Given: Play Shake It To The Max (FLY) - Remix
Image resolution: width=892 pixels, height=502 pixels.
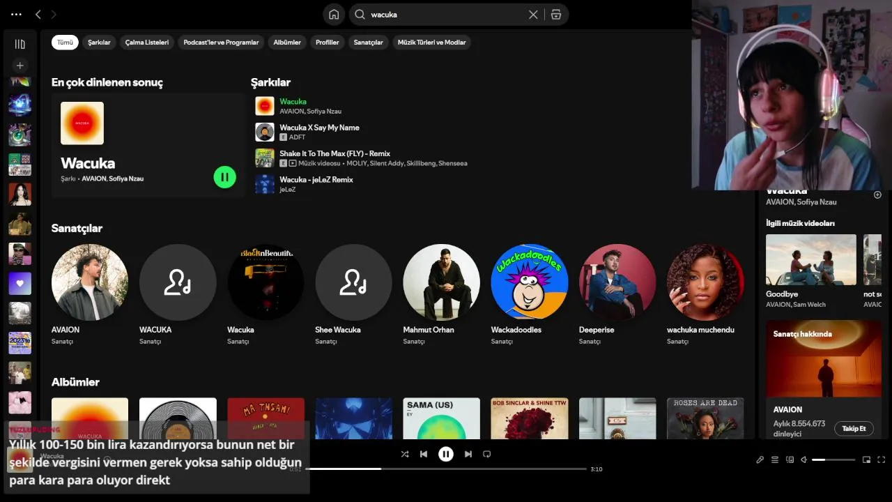Looking at the screenshot, I should (265, 158).
